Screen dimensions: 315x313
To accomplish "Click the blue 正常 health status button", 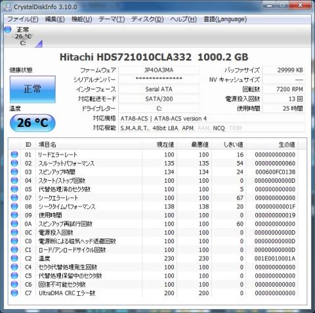I will (x=33, y=89).
